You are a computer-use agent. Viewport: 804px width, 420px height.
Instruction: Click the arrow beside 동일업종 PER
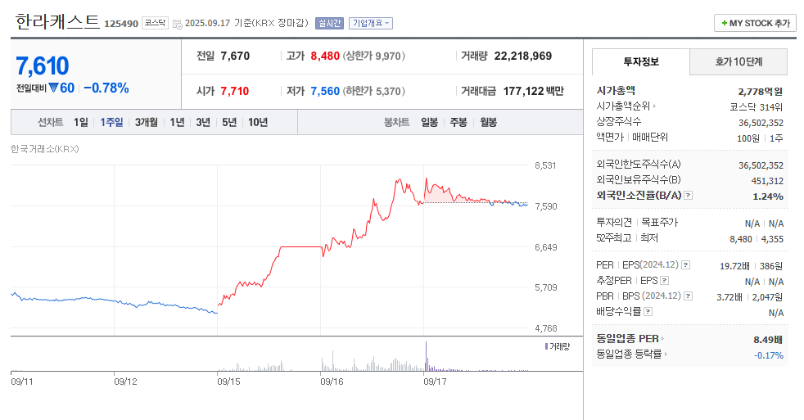662,339
